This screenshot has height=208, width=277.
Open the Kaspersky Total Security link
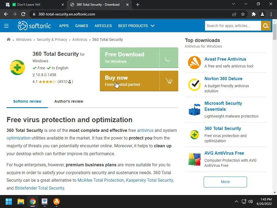[x=149, y=180]
